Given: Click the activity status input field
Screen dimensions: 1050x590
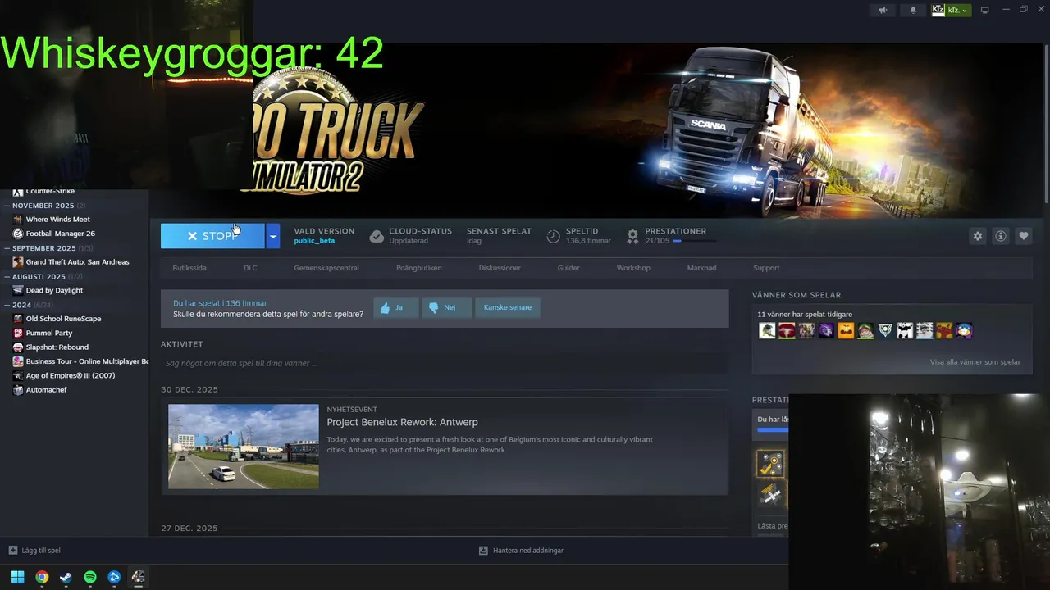Looking at the screenshot, I should 445,363.
